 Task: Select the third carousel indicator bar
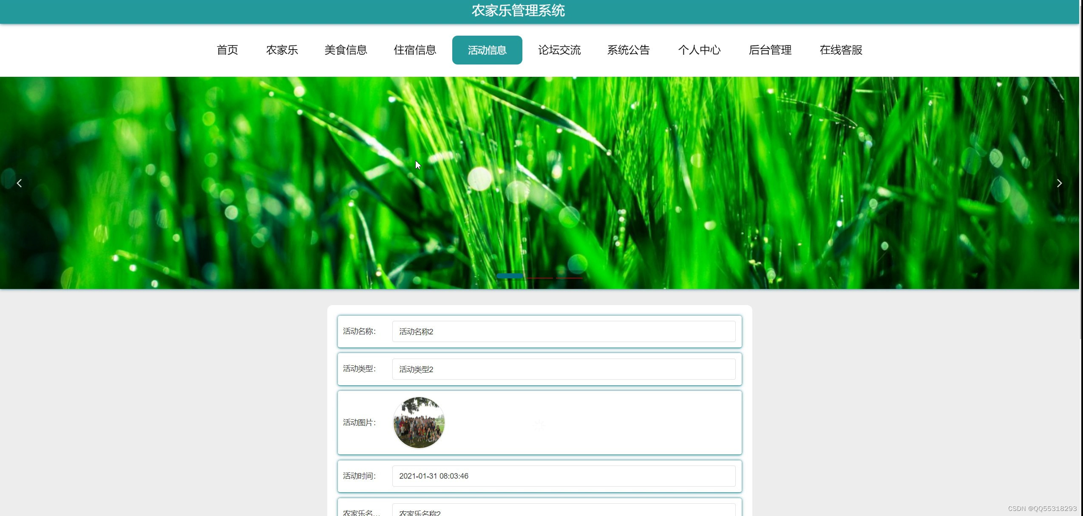(569, 277)
